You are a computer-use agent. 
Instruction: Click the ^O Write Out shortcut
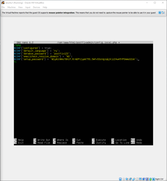click(x=42, y=140)
